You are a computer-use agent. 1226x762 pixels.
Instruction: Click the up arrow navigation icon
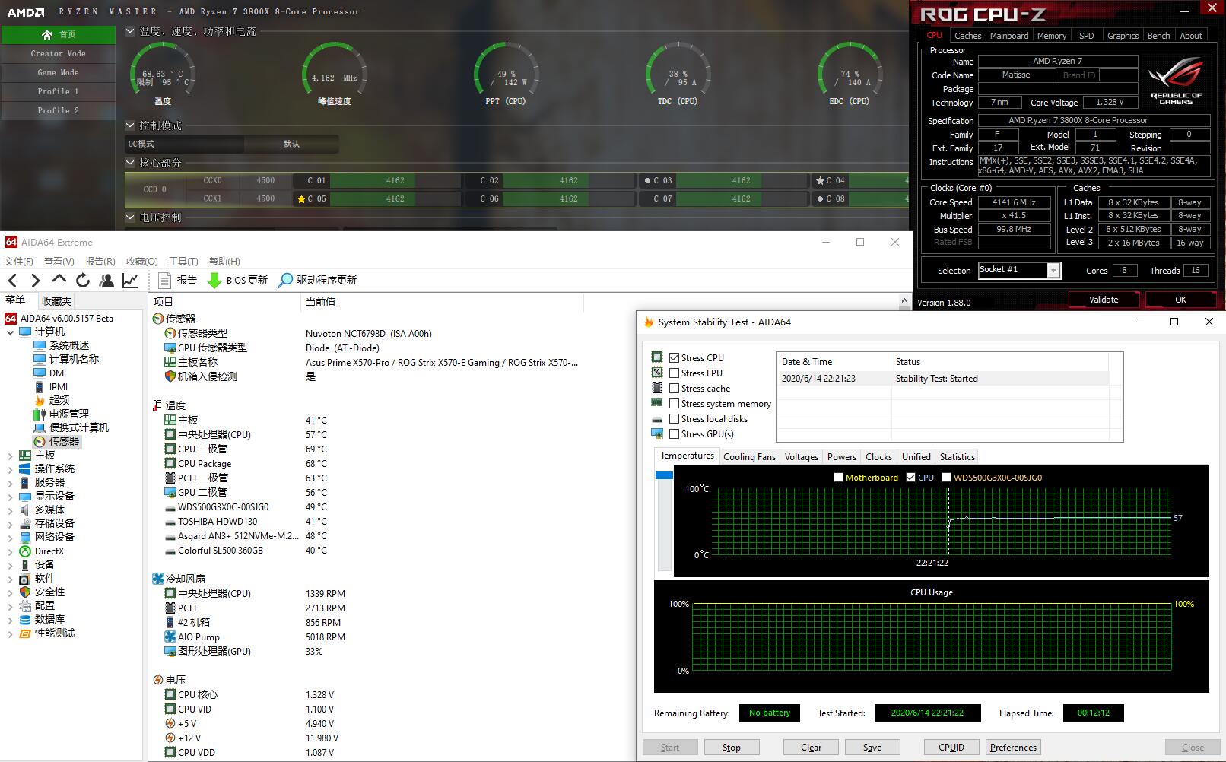click(59, 280)
